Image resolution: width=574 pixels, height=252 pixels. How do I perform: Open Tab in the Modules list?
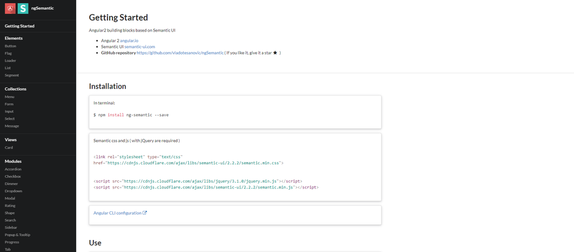pyautogui.click(x=7, y=250)
